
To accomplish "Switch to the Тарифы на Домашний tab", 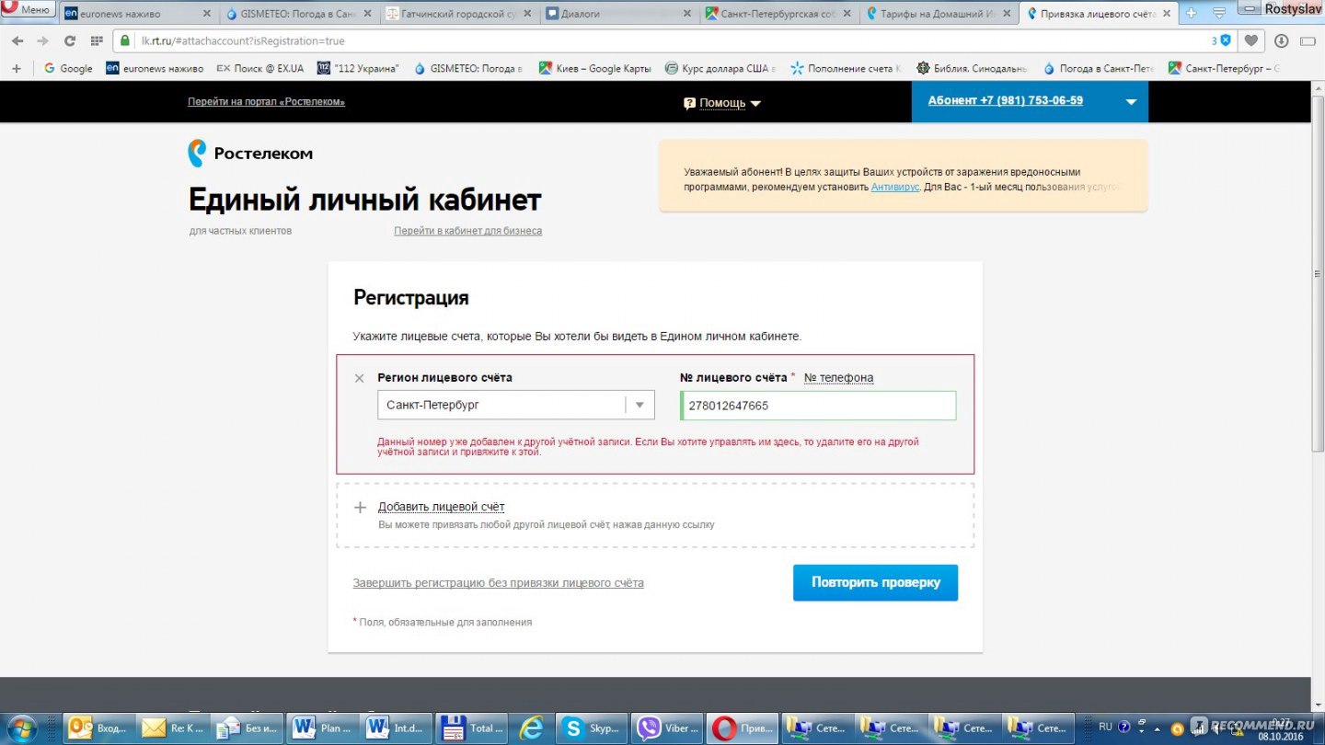I will (x=939, y=14).
